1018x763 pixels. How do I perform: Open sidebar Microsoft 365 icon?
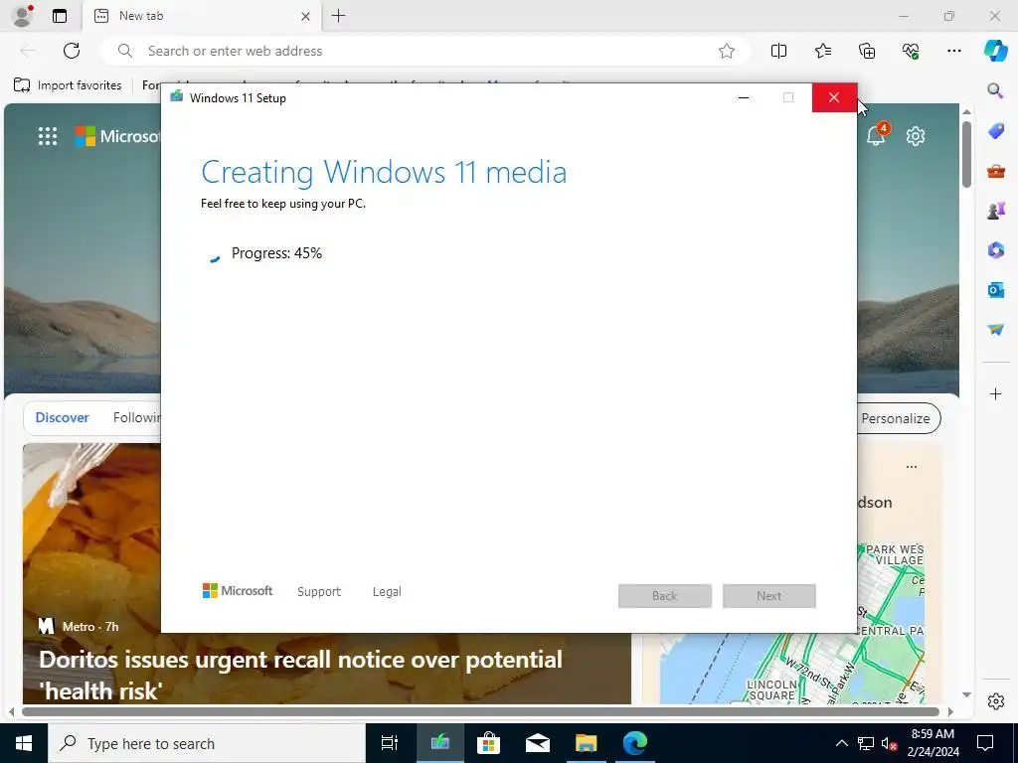995,249
